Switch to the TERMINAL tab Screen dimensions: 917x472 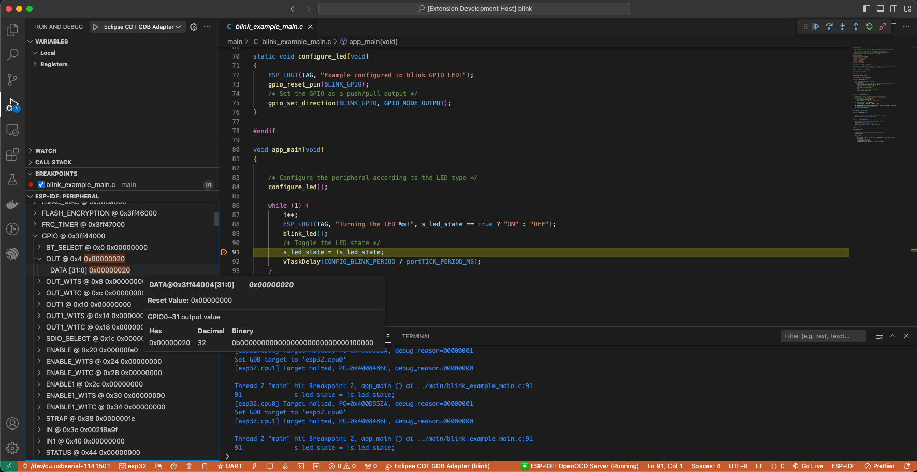coord(416,336)
